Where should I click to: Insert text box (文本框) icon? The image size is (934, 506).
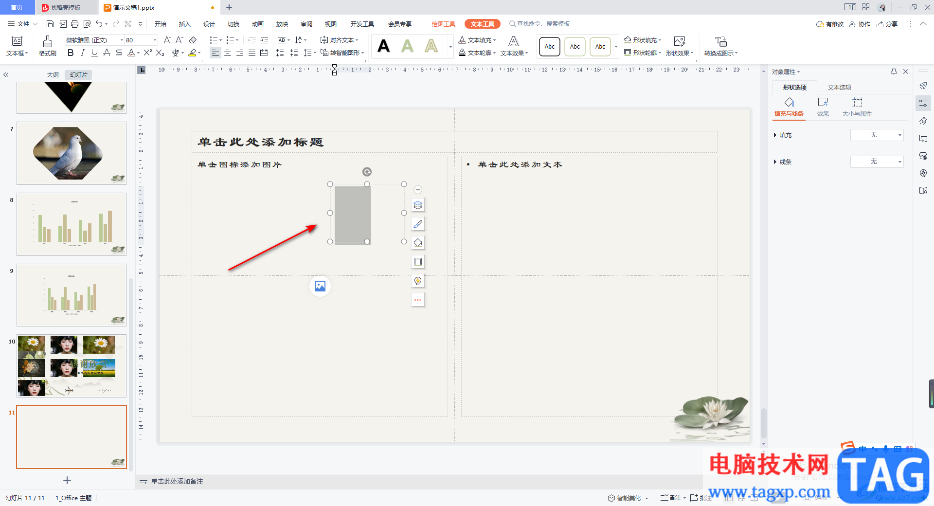coord(17,42)
